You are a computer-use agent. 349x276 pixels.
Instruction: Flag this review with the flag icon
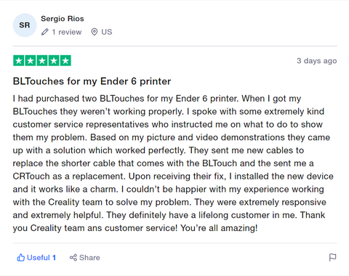coord(333,257)
